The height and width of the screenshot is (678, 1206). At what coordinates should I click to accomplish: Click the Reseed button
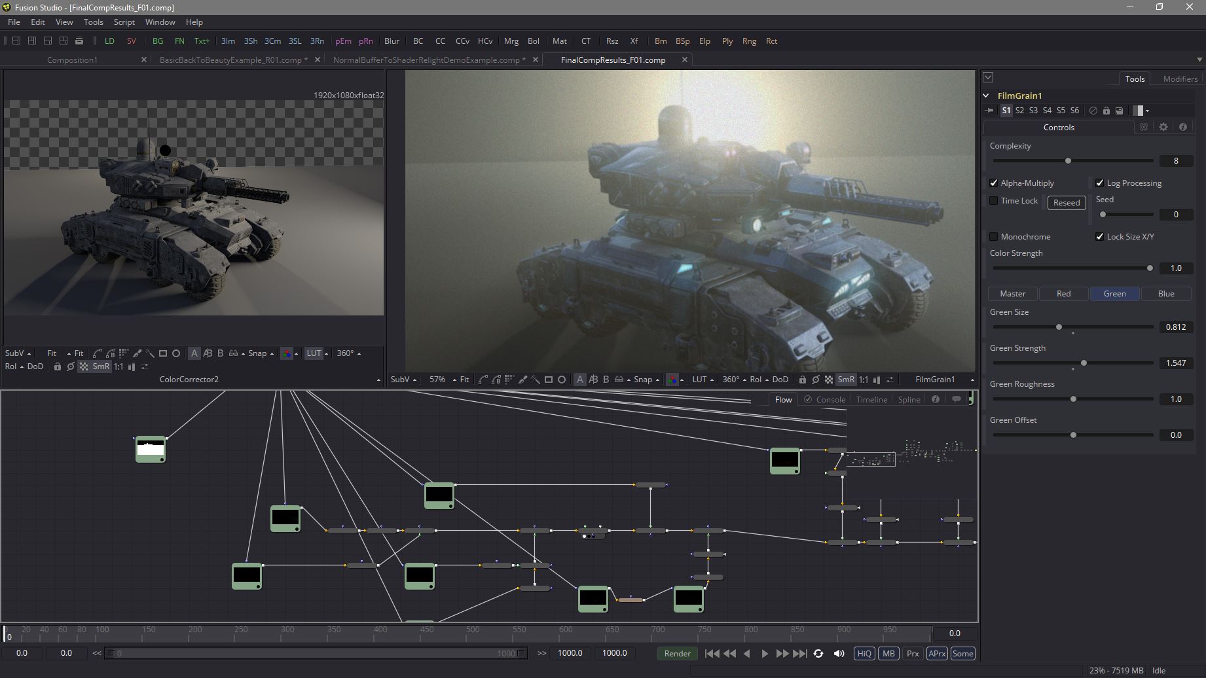pyautogui.click(x=1066, y=203)
